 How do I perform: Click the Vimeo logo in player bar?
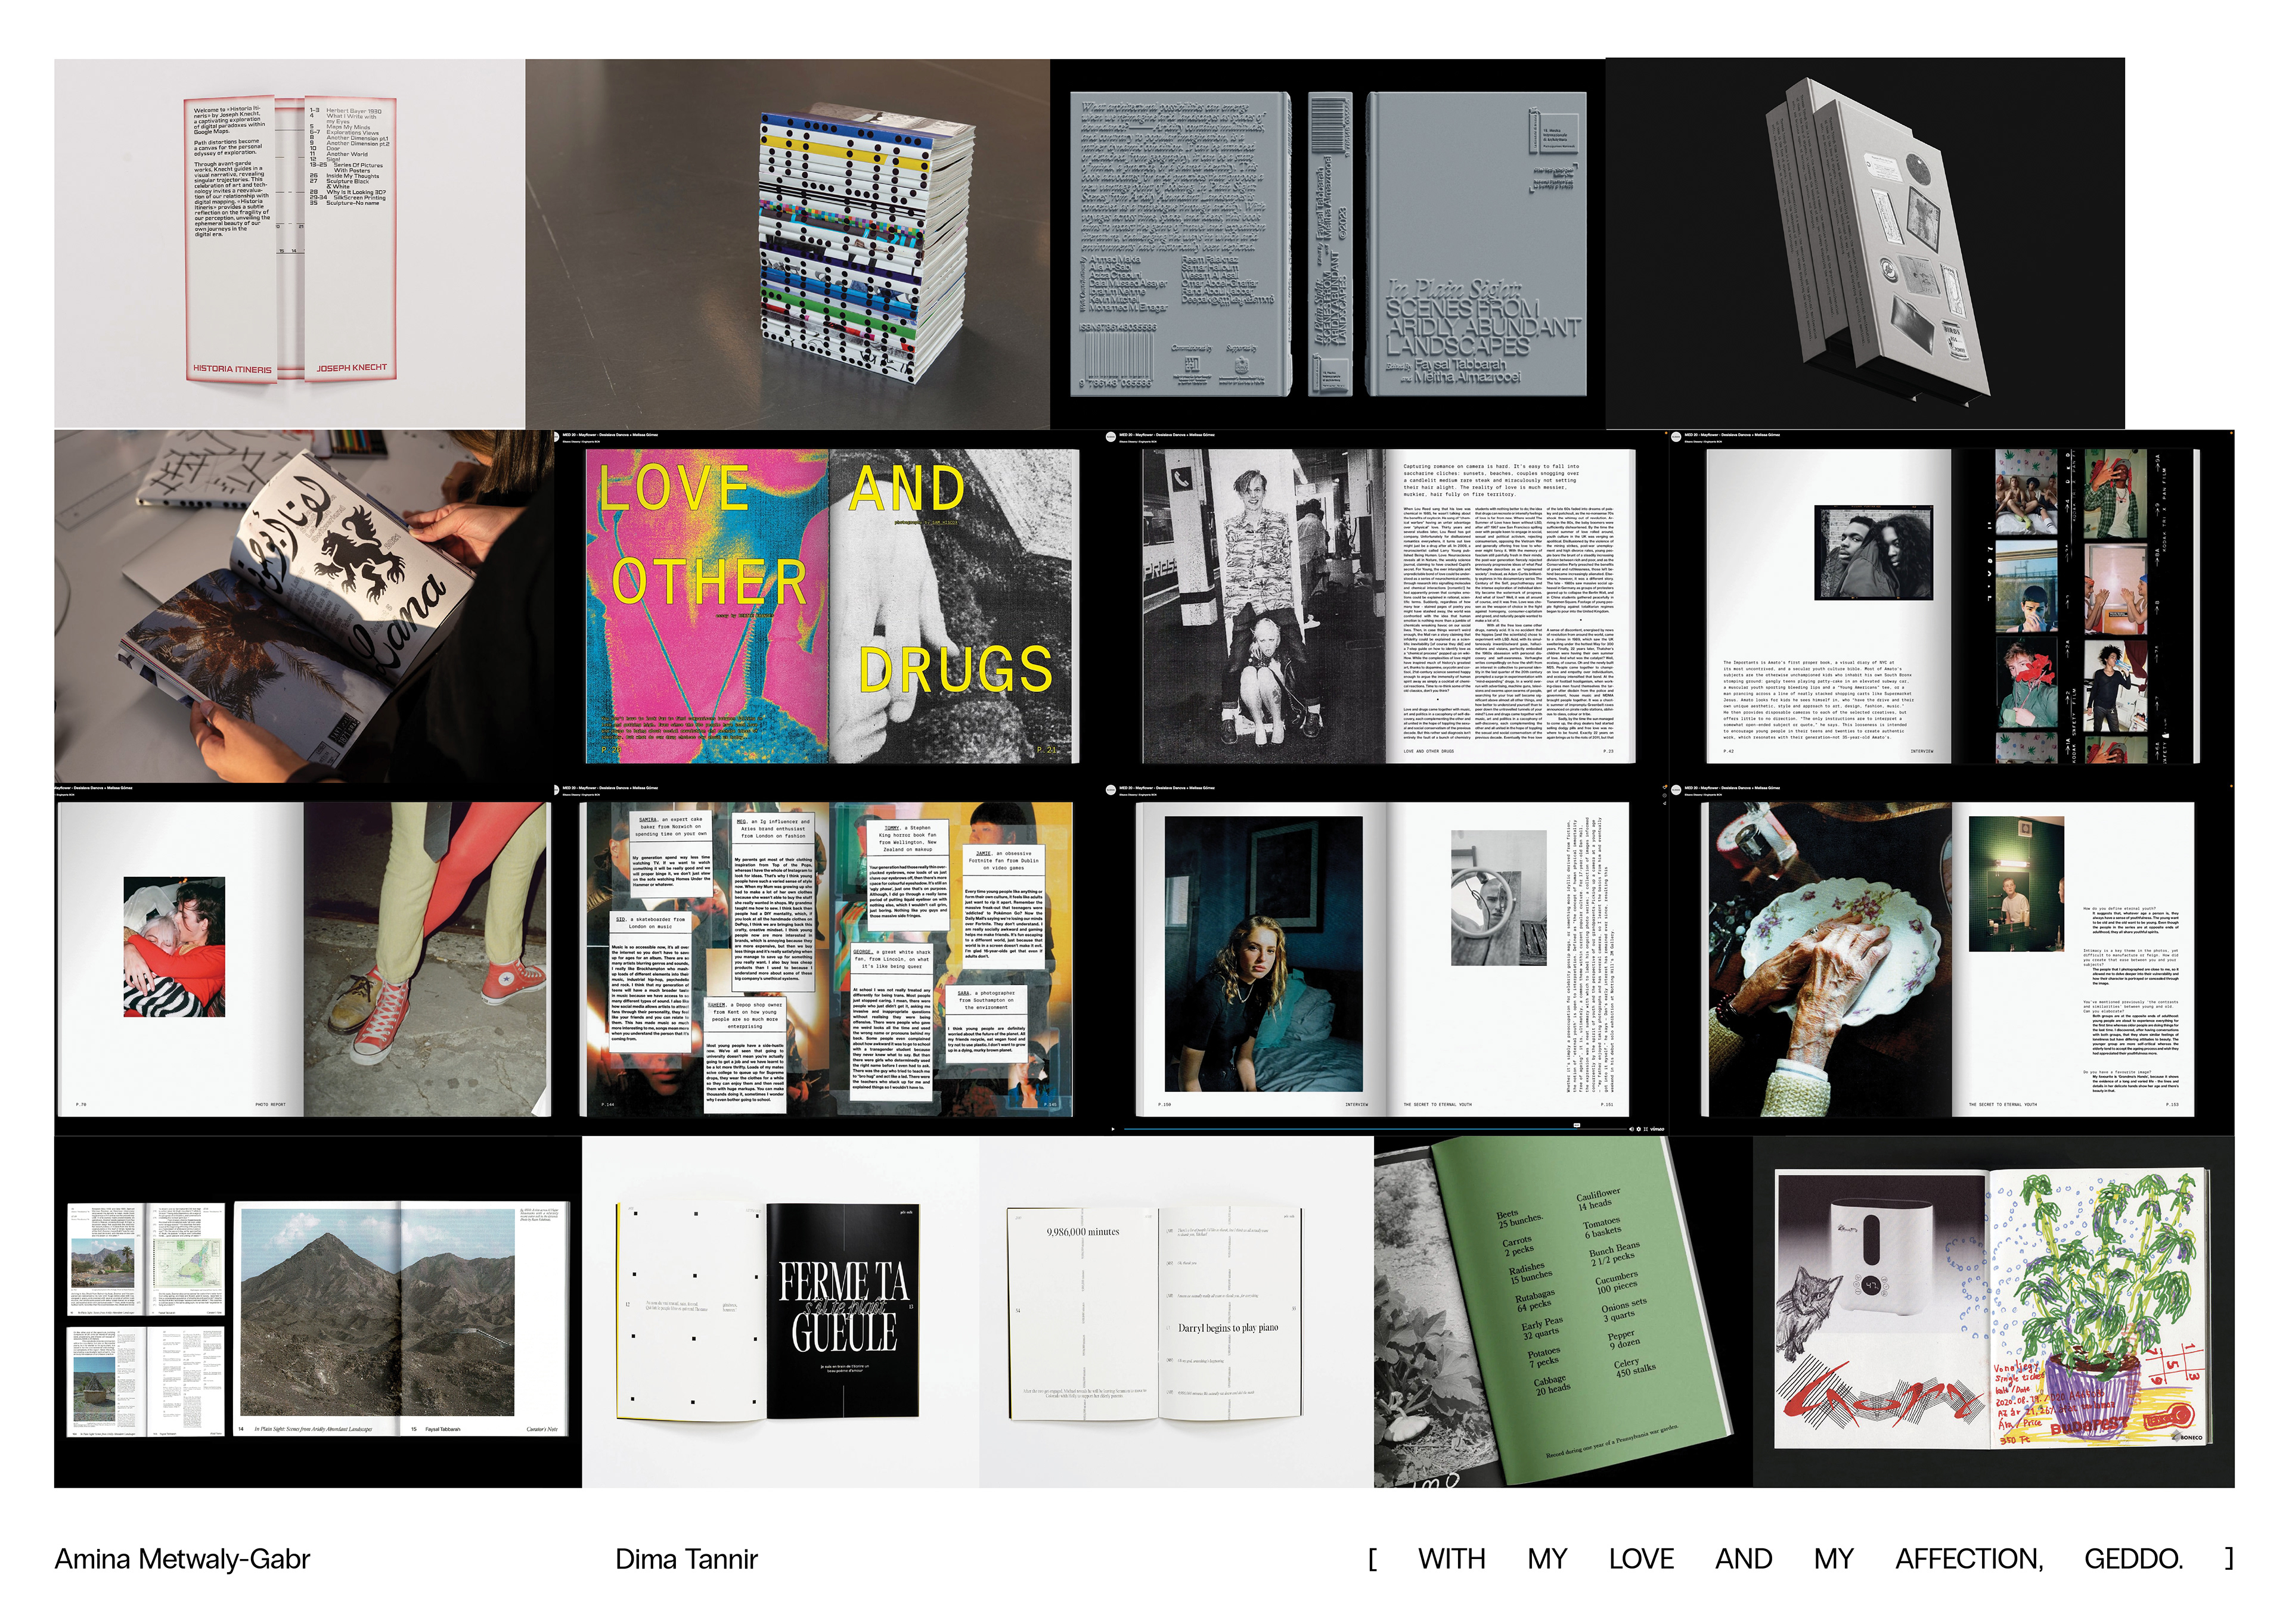pyautogui.click(x=1657, y=1129)
